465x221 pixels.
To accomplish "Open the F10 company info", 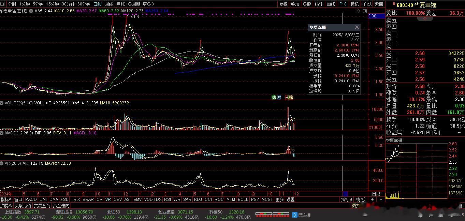I will (x=343, y=4).
